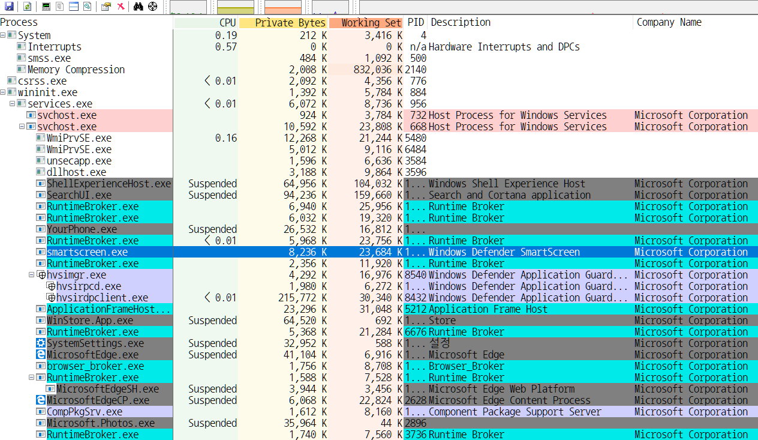The height and width of the screenshot is (440, 758).
Task: Click the smartscreen.exe process icon
Action: click(x=41, y=252)
